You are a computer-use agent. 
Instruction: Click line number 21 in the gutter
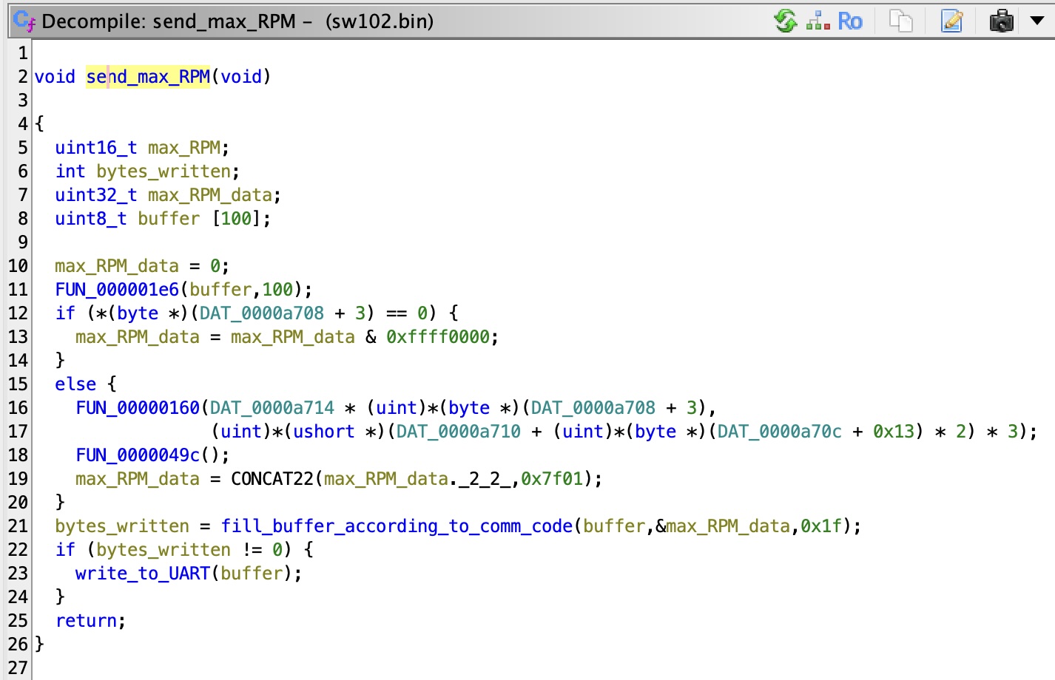(x=18, y=526)
